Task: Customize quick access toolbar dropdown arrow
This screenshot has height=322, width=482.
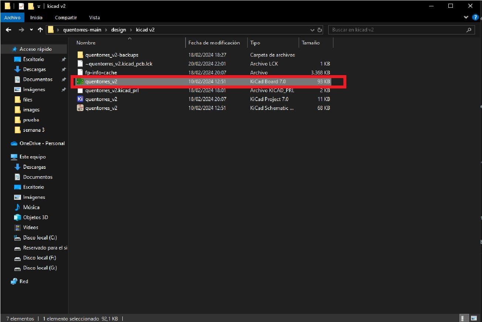Action: pyautogui.click(x=39, y=7)
